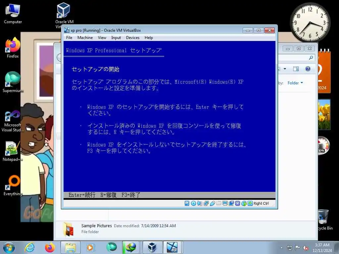Image resolution: width=339 pixels, height=254 pixels.
Task: Select the Recycle Bin desktop icon
Action: [325, 220]
